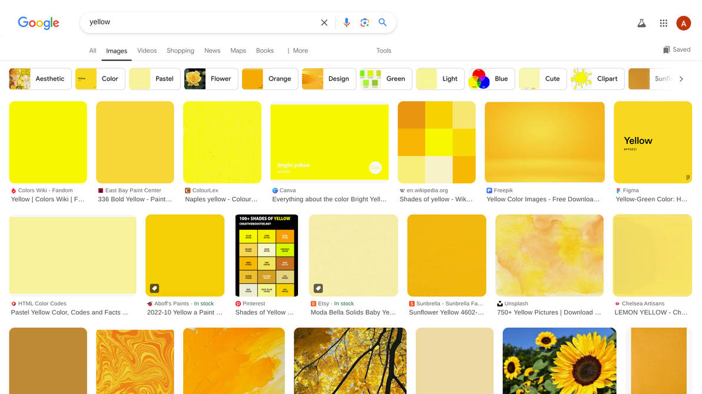The width and height of the screenshot is (702, 394).
Task: Clear the search box with the X icon
Action: (x=324, y=22)
